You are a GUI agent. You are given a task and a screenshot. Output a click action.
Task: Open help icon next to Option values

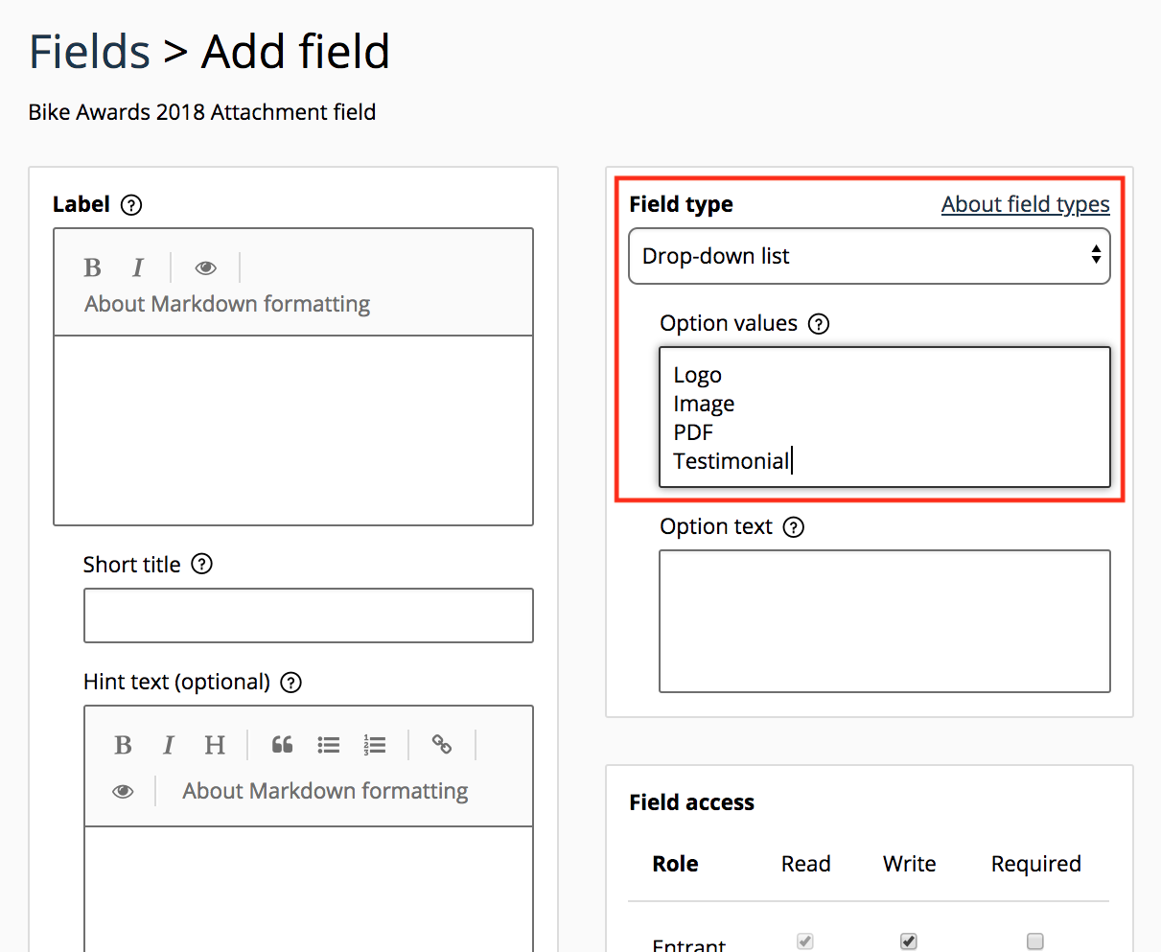819,324
